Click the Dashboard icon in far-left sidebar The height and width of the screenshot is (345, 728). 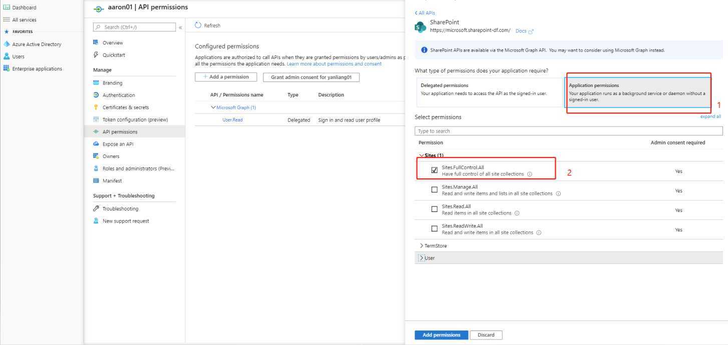click(7, 7)
